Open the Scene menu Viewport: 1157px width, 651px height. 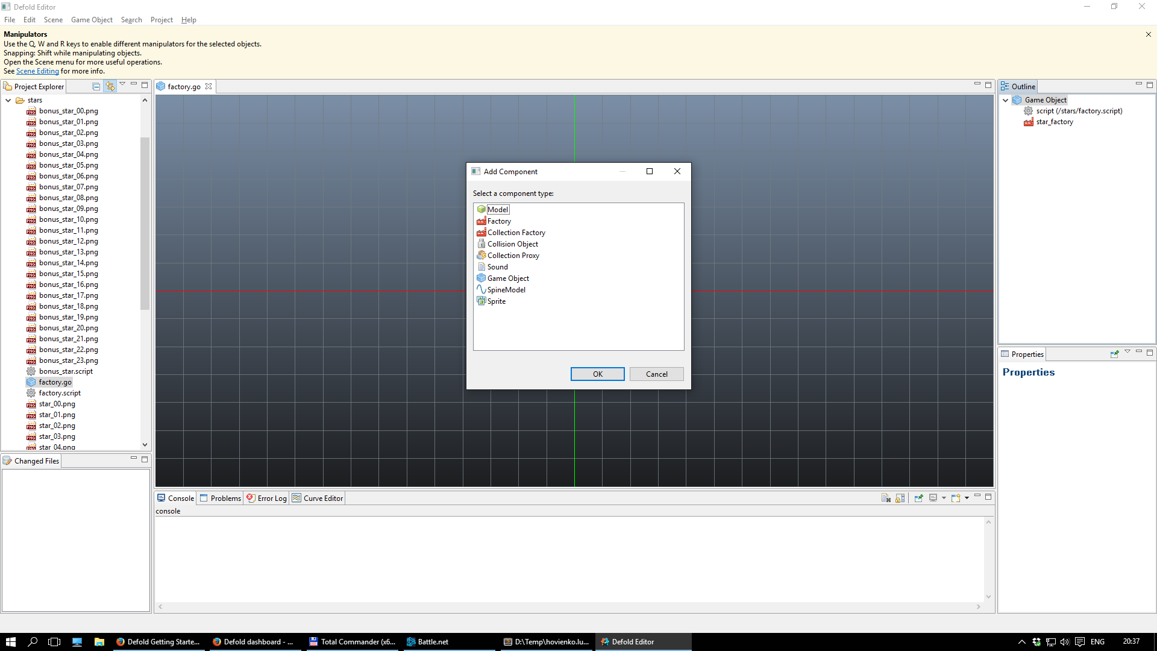coord(53,20)
